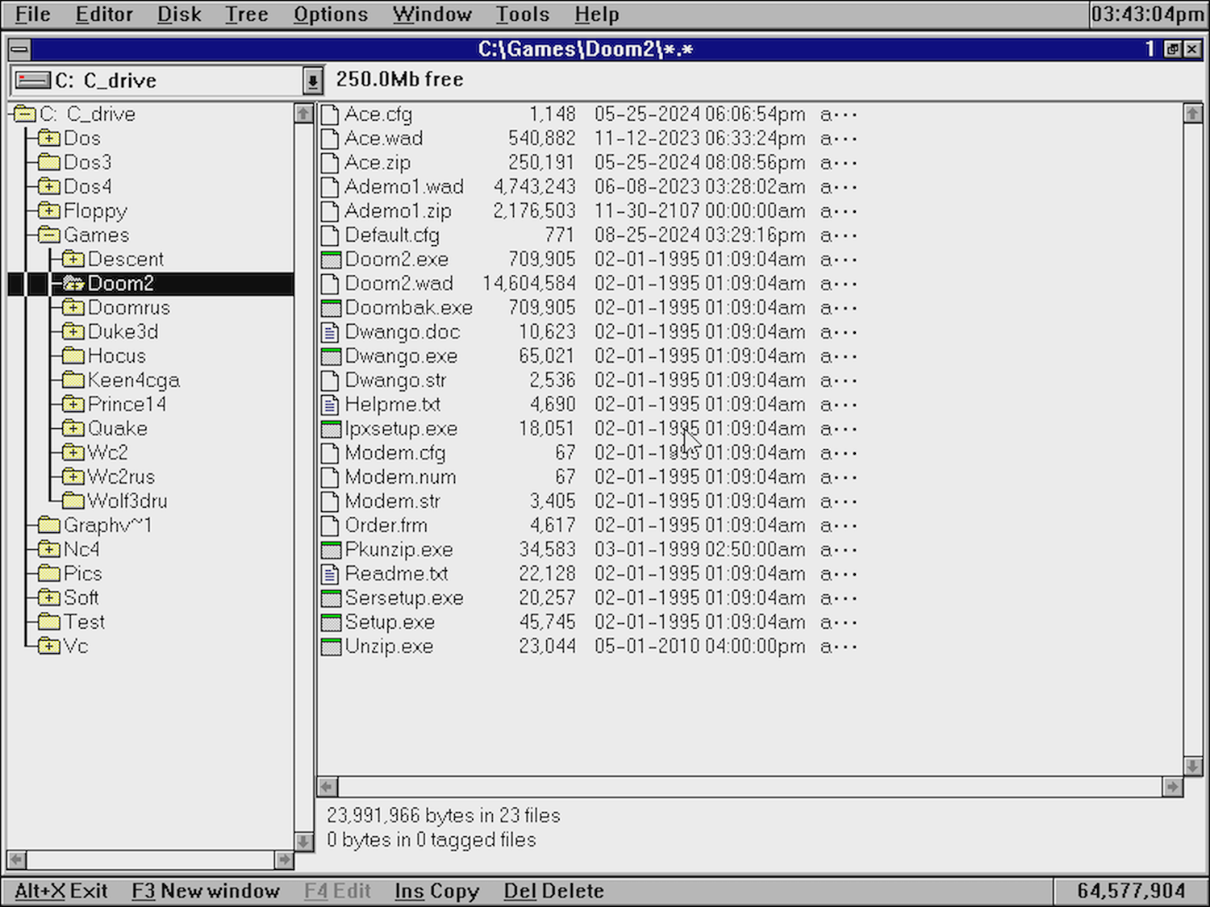Click the Default.cfg file icon
The height and width of the screenshot is (907, 1210).
coord(330,235)
